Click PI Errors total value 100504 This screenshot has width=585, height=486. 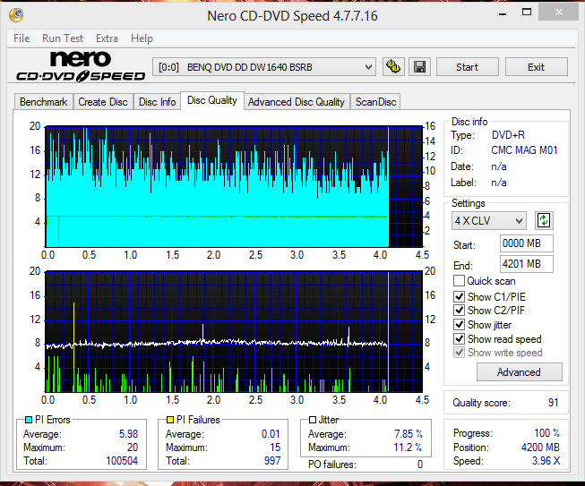pyautogui.click(x=122, y=461)
